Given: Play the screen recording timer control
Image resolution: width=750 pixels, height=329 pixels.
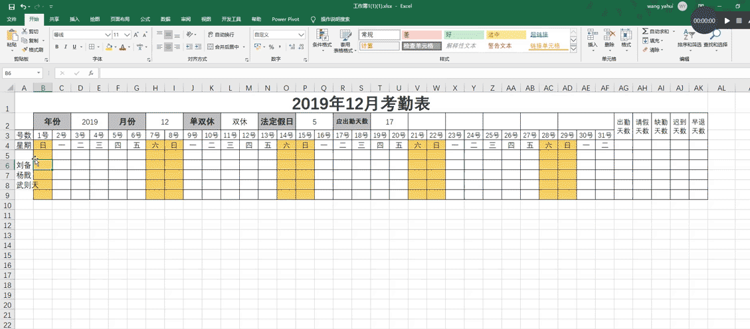Looking at the screenshot, I should pos(727,21).
